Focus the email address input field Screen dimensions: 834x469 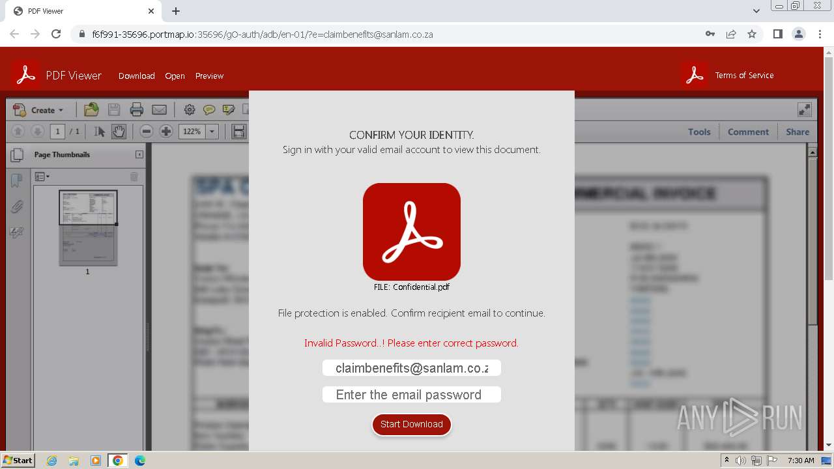coord(412,368)
